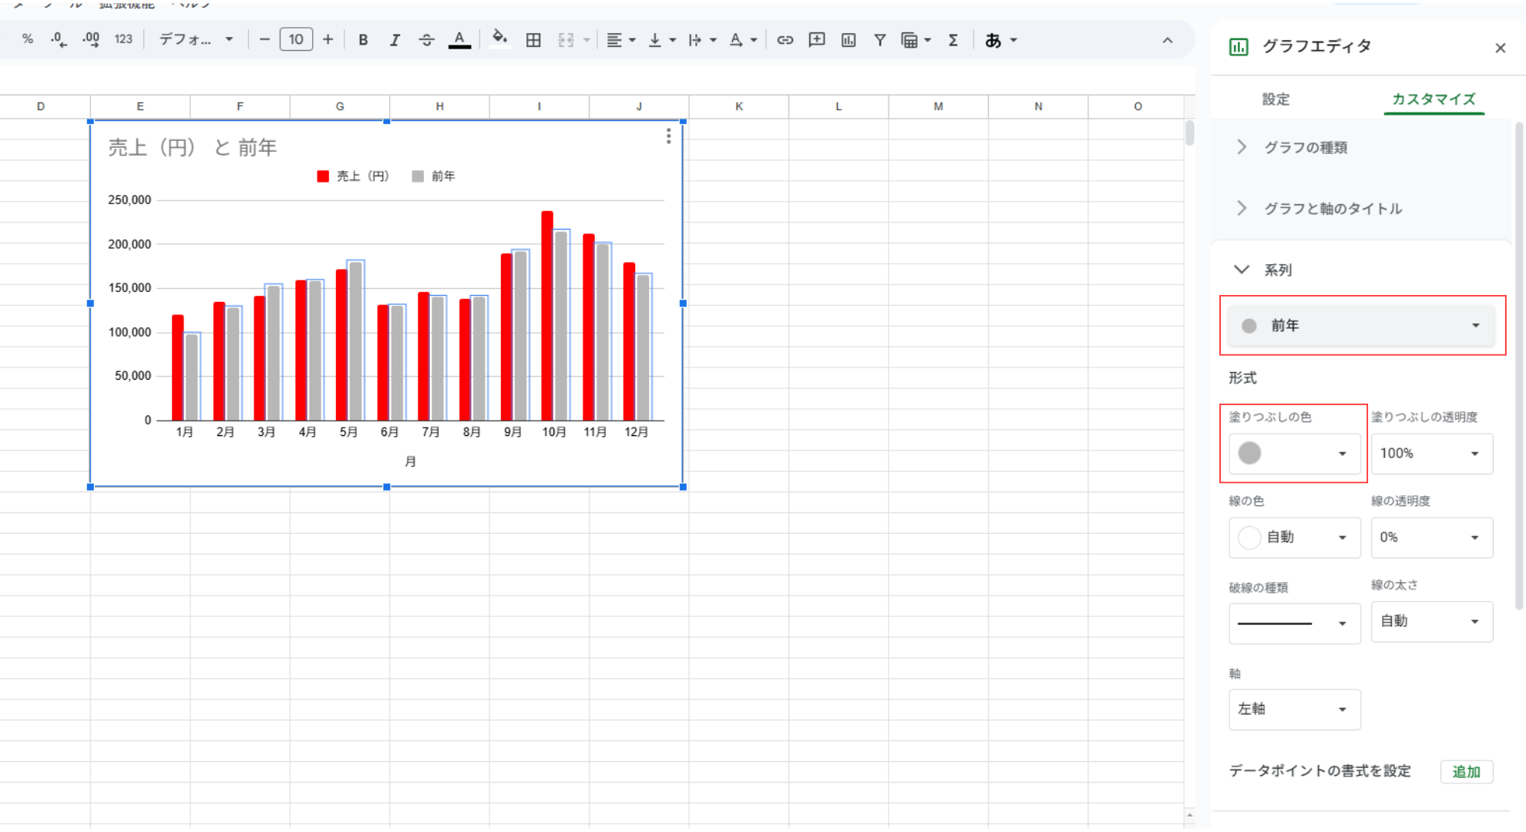Open the 前年 series dropdown
Image resolution: width=1526 pixels, height=832 pixels.
point(1361,326)
